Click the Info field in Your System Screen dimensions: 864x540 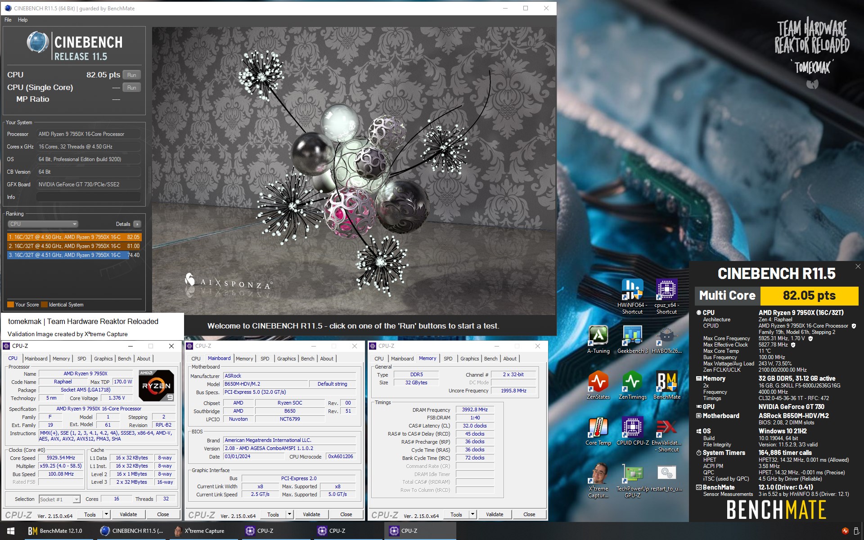tap(89, 197)
